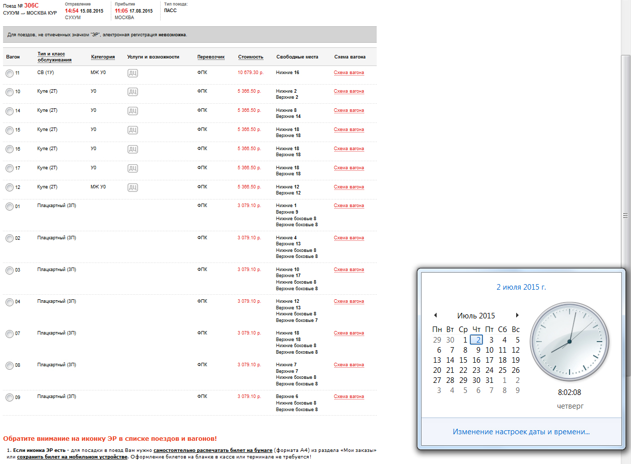The width and height of the screenshot is (631, 464).
Task: Select wagon 11 СВ radio button
Action: pos(10,74)
